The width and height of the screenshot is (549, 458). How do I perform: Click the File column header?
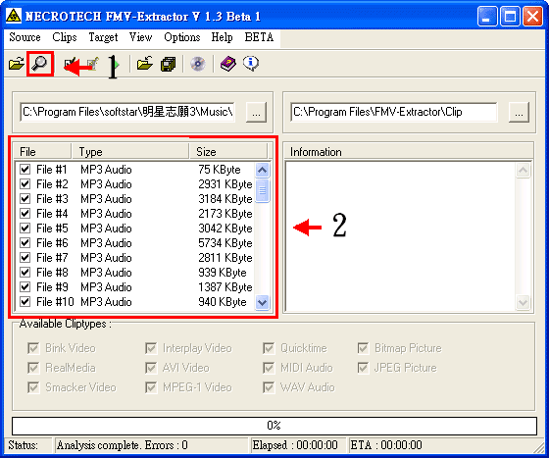tap(43, 152)
